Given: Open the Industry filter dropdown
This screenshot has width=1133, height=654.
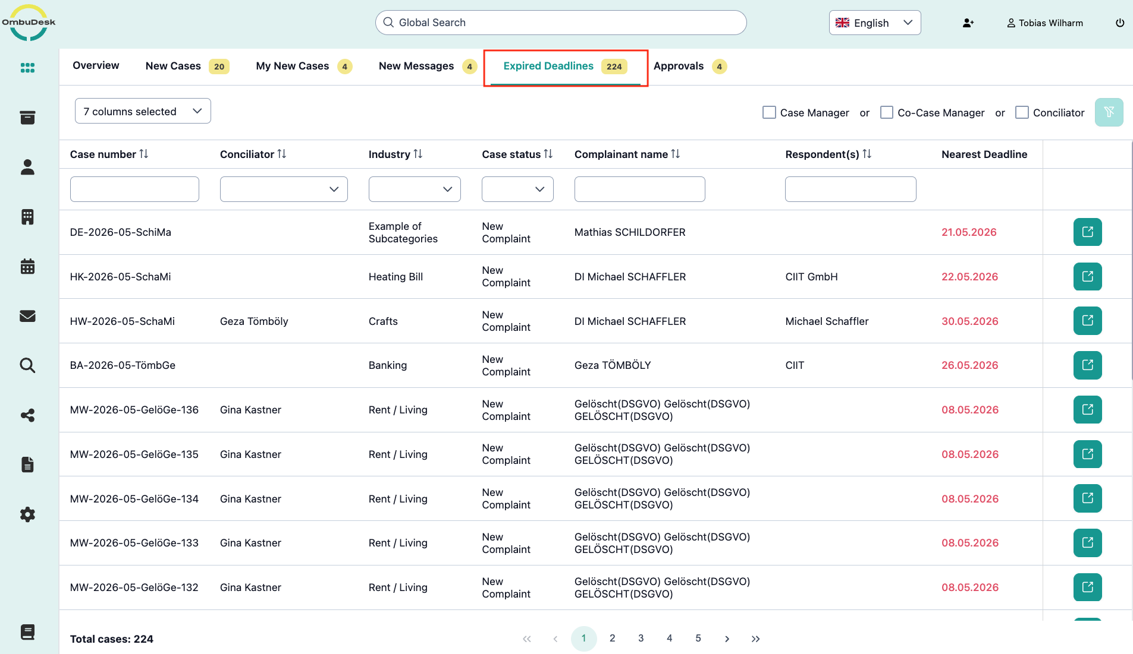Looking at the screenshot, I should coord(415,189).
